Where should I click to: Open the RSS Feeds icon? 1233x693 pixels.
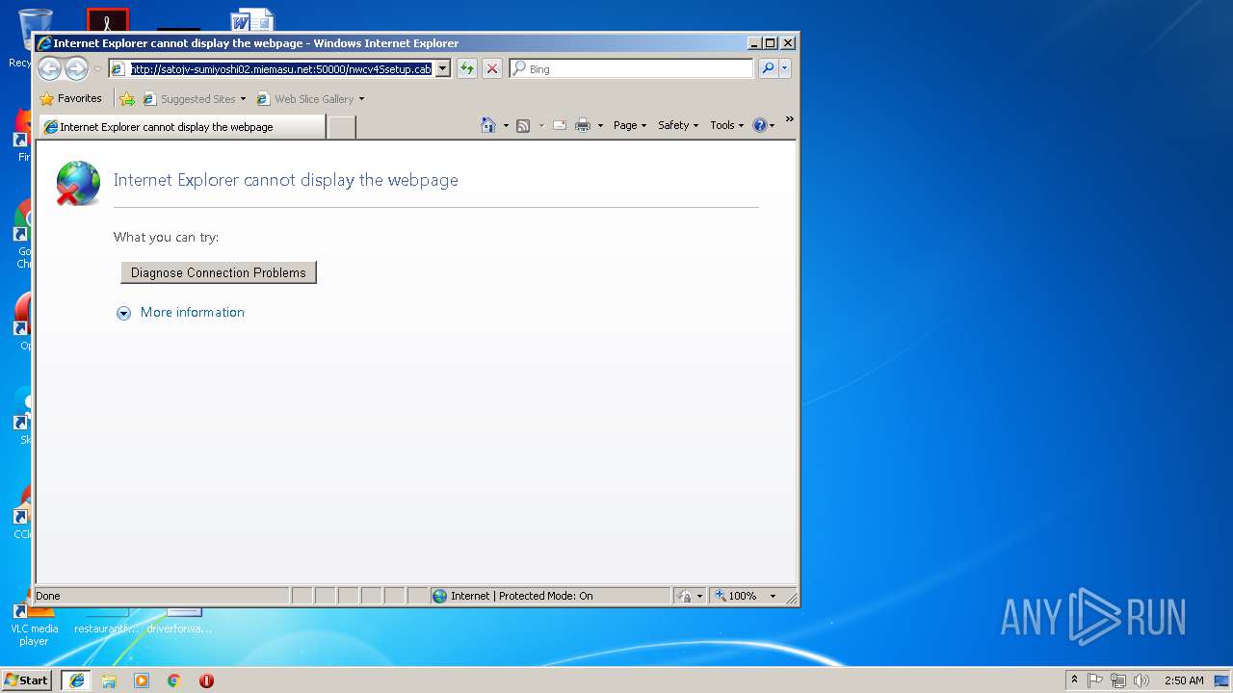pos(523,126)
